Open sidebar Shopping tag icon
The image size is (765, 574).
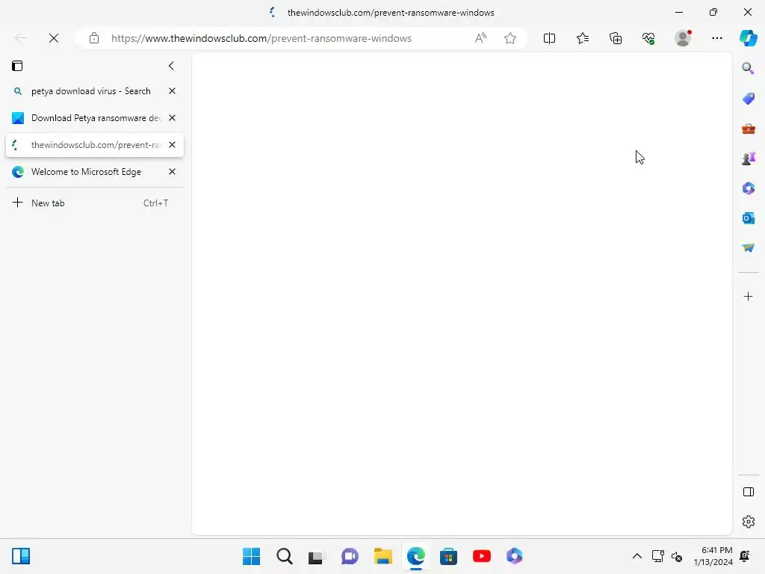point(748,99)
